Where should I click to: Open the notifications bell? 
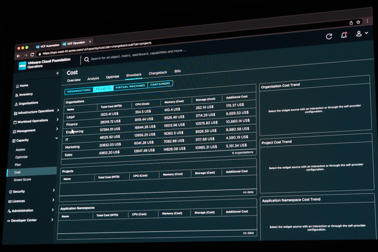tap(344, 35)
